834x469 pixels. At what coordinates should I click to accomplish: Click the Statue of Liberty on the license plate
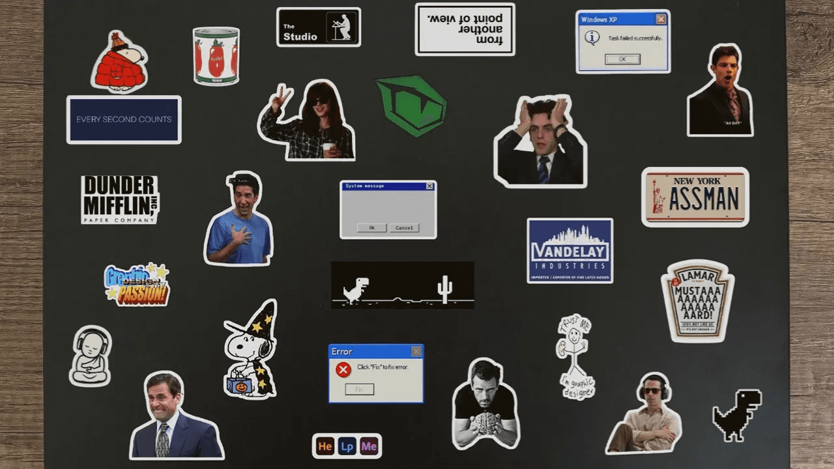point(659,198)
